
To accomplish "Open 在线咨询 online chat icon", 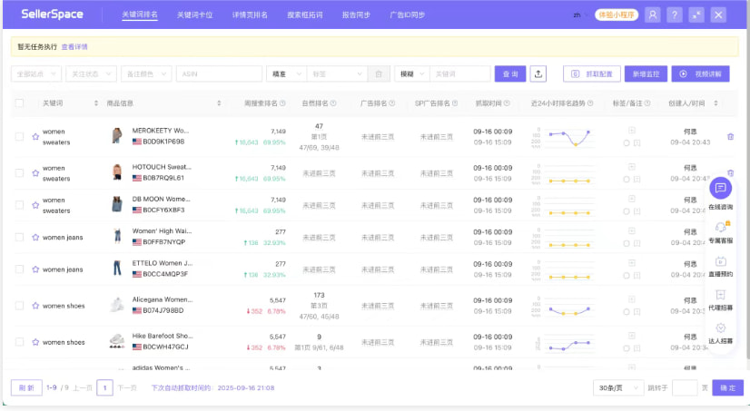I will point(720,189).
